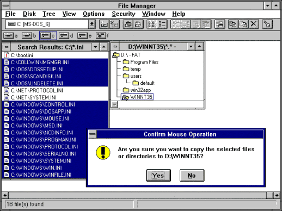Select the default subfolder under users
This screenshot has height=211, width=282.
pyautogui.click(x=143, y=83)
